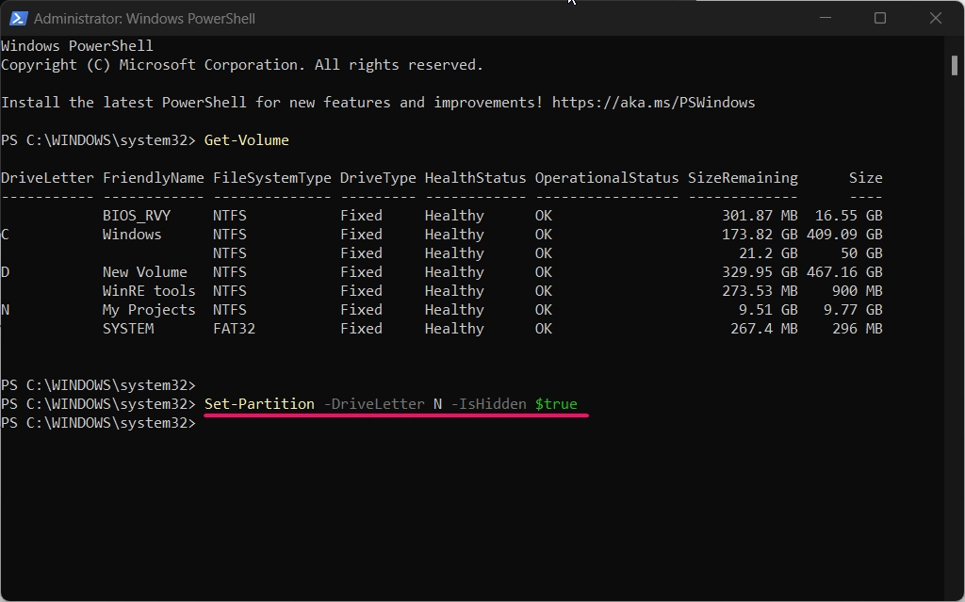Click the 173.82 GB remaining value
Viewport: 965px width, 602px height.
(760, 235)
